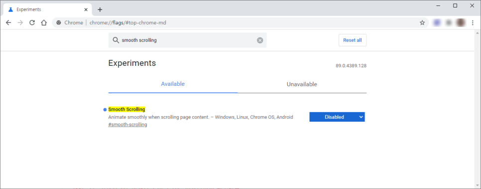
Task: Click the search magnifier icon
Action: (116, 40)
